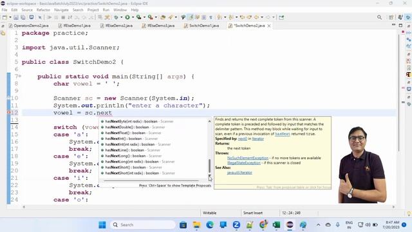Image resolution: width=412 pixels, height=232 pixels.
Task: Click the Run External Tools icon
Action: [150, 17]
